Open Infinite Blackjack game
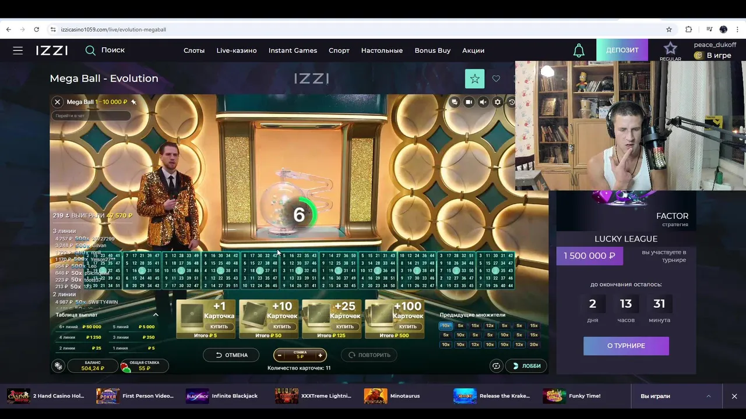Viewport: 746px width, 419px height. coord(222,396)
